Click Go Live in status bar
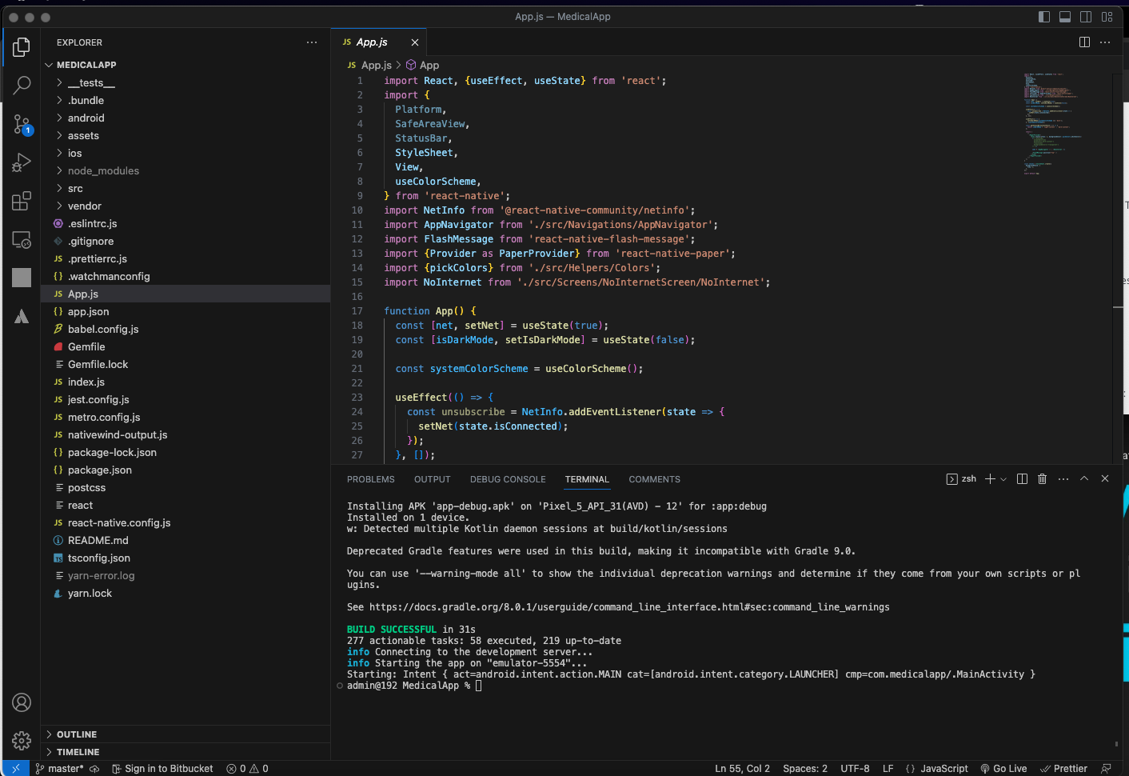Image resolution: width=1129 pixels, height=776 pixels. (1003, 769)
